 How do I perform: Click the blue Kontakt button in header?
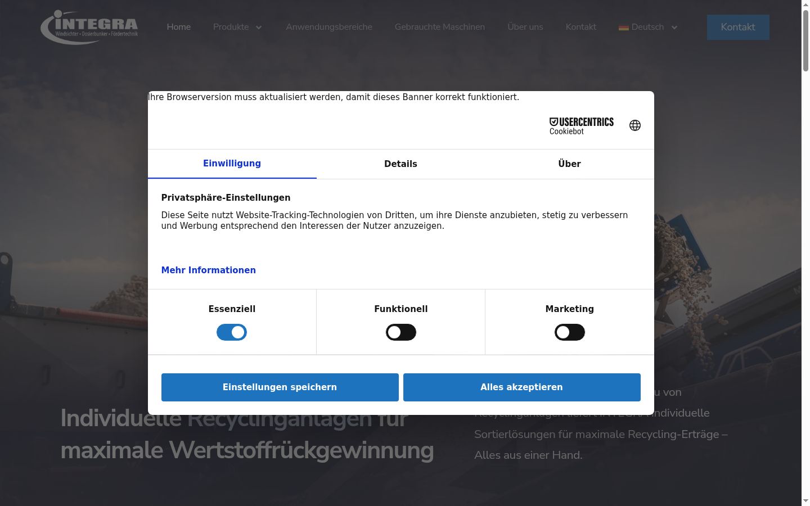[x=738, y=27]
